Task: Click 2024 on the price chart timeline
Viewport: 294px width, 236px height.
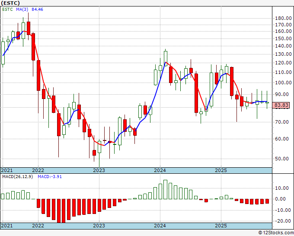Action: click(x=160, y=170)
